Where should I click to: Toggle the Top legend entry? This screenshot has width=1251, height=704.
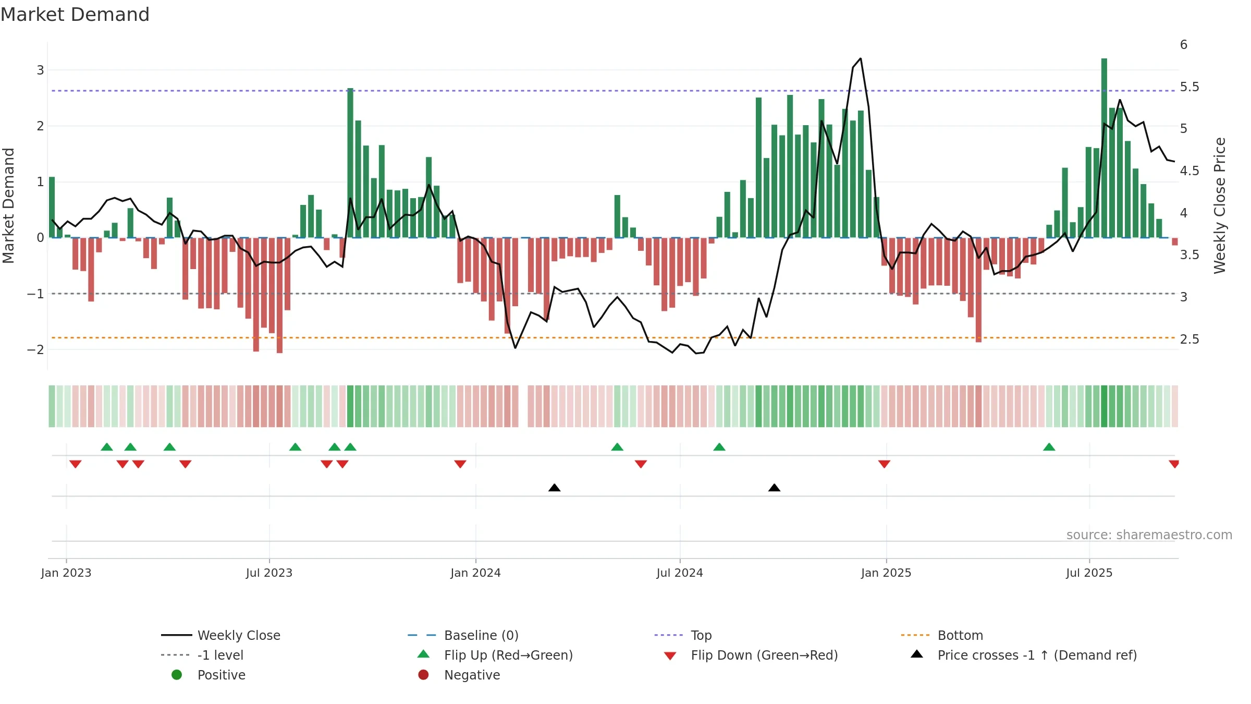(683, 635)
